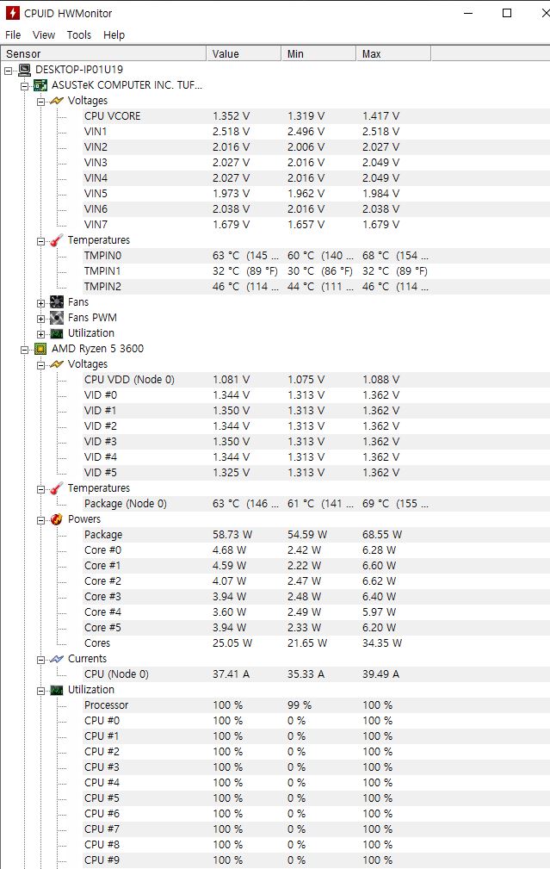Screen dimensions: 550x869
Task: Click the Value column header
Action: pos(244,53)
